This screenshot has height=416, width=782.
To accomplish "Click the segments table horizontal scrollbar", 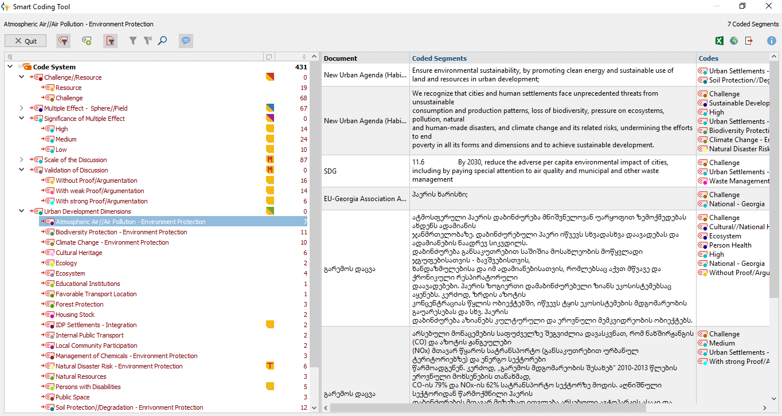I will point(487,408).
